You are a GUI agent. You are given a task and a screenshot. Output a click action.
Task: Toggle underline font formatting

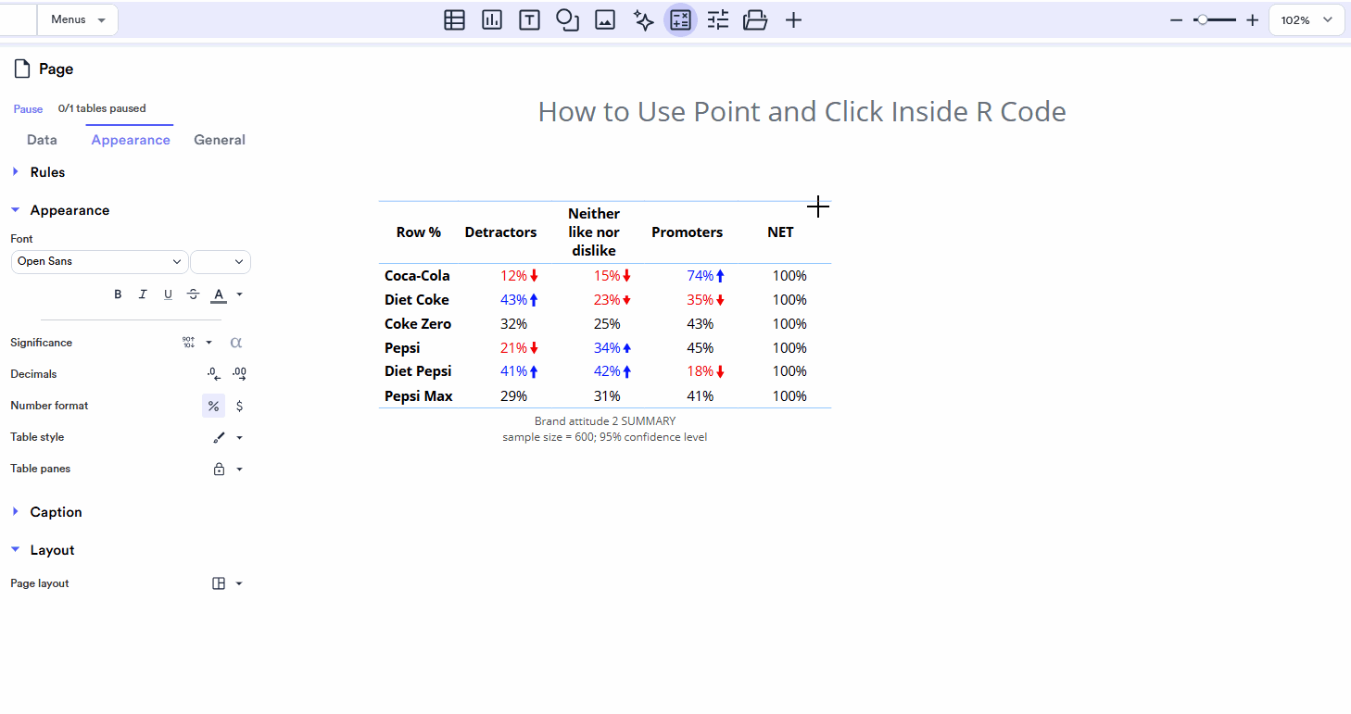tap(168, 294)
